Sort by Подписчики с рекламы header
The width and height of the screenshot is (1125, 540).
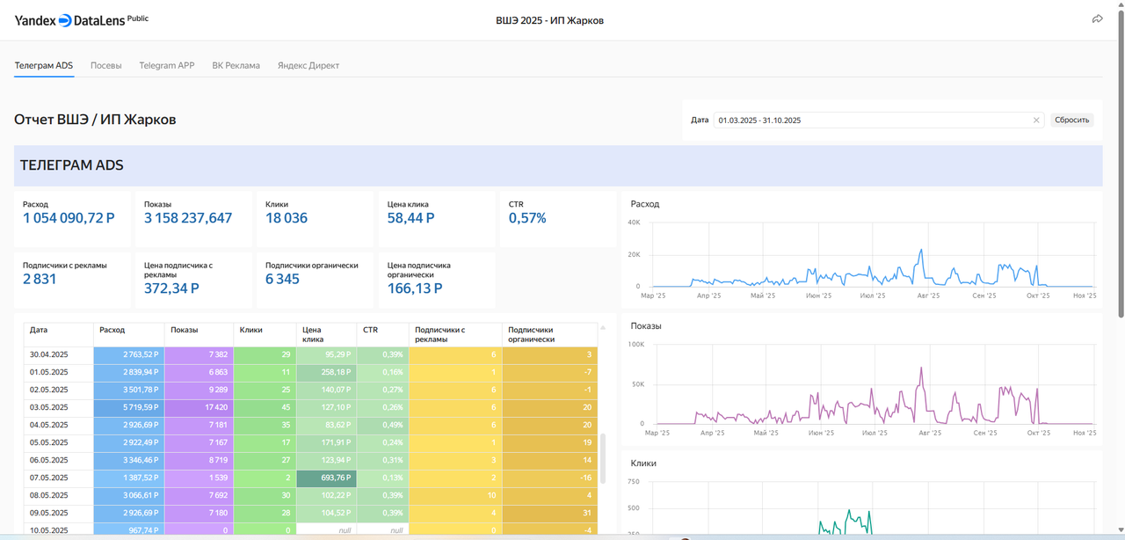[x=455, y=334]
